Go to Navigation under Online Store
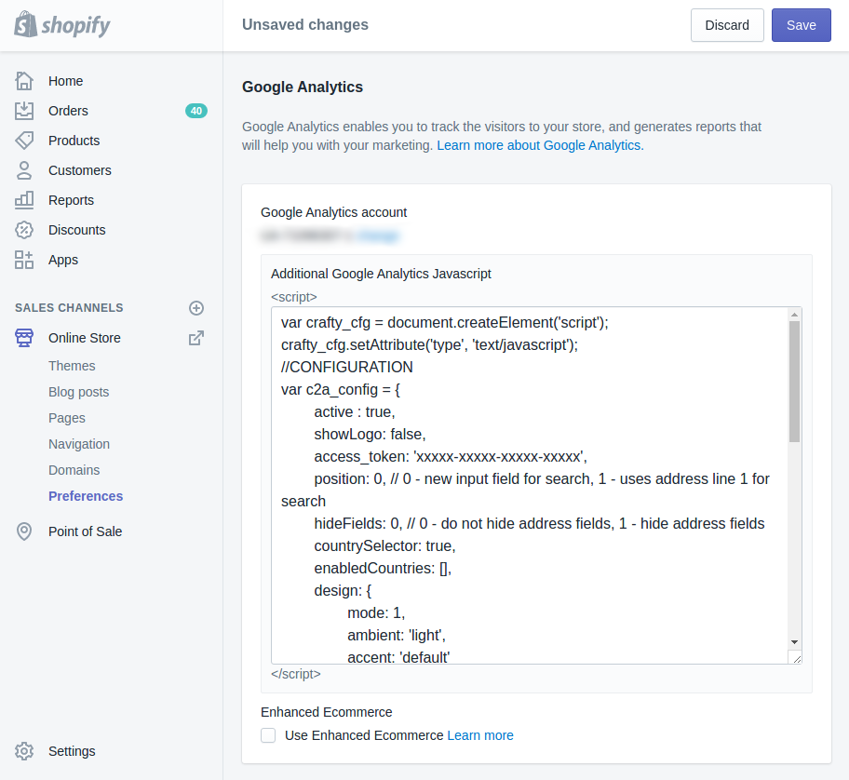The image size is (849, 780). click(79, 444)
